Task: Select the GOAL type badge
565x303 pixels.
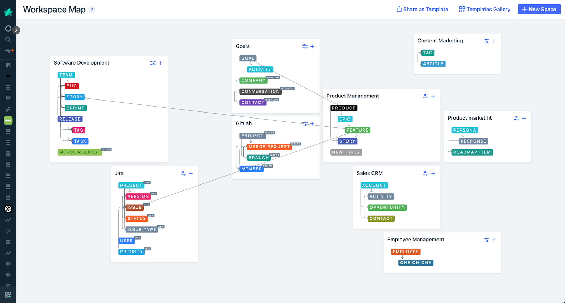Action: 248,59
